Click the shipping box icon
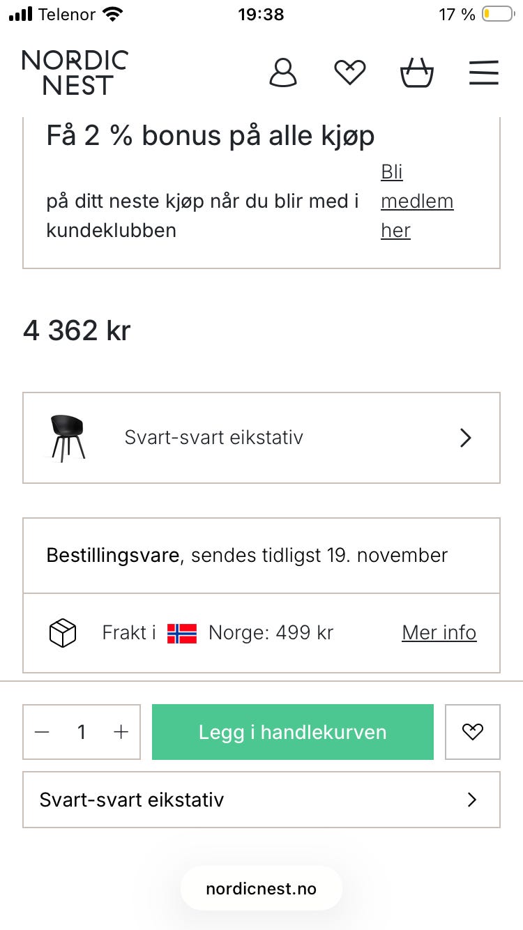The width and height of the screenshot is (523, 930). coord(62,633)
